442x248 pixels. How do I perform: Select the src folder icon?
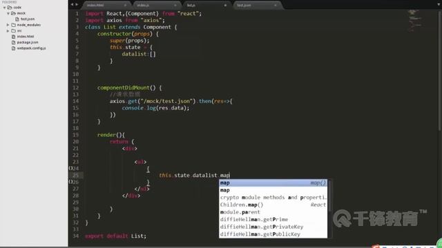pos(14,30)
